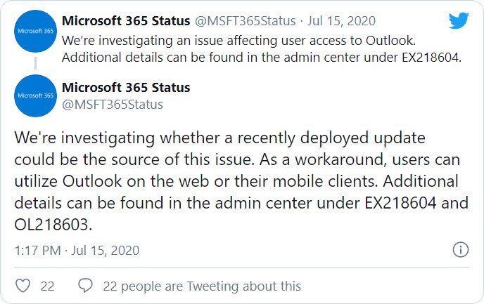Click the reply tweet's Microsoft 365 avatar

coord(35,95)
